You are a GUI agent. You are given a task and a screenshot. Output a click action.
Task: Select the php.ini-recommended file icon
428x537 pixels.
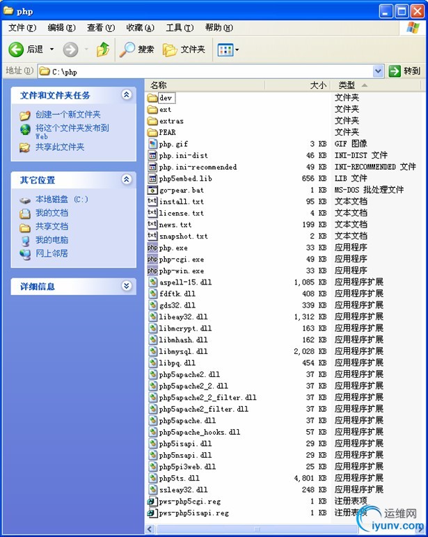click(x=152, y=167)
